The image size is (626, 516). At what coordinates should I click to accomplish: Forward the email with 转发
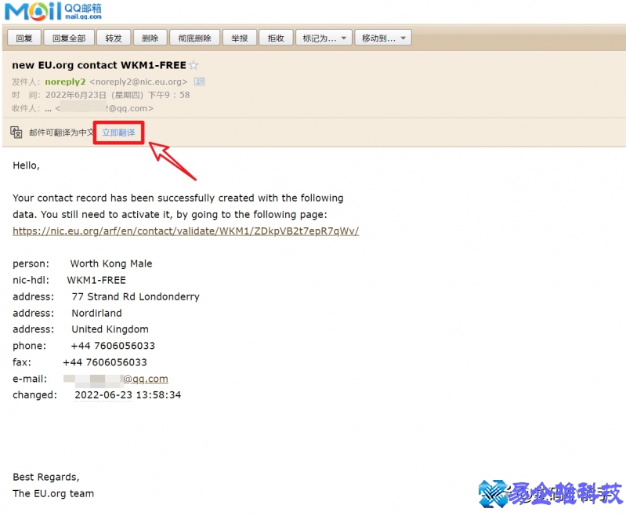point(114,38)
